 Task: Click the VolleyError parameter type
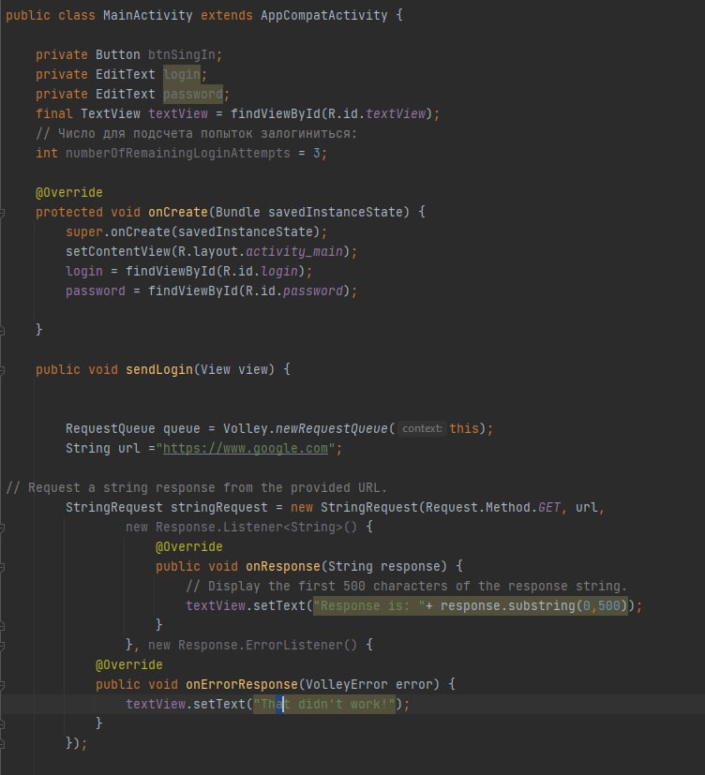(x=347, y=684)
